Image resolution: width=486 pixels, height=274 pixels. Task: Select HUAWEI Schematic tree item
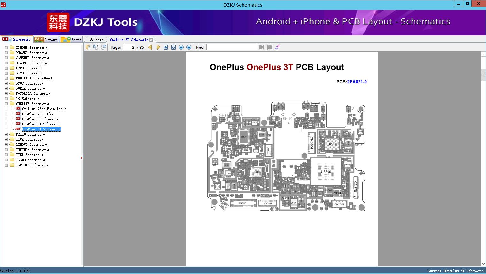[x=31, y=53]
